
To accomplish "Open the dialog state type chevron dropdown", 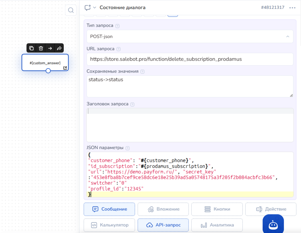I will pos(95,8).
